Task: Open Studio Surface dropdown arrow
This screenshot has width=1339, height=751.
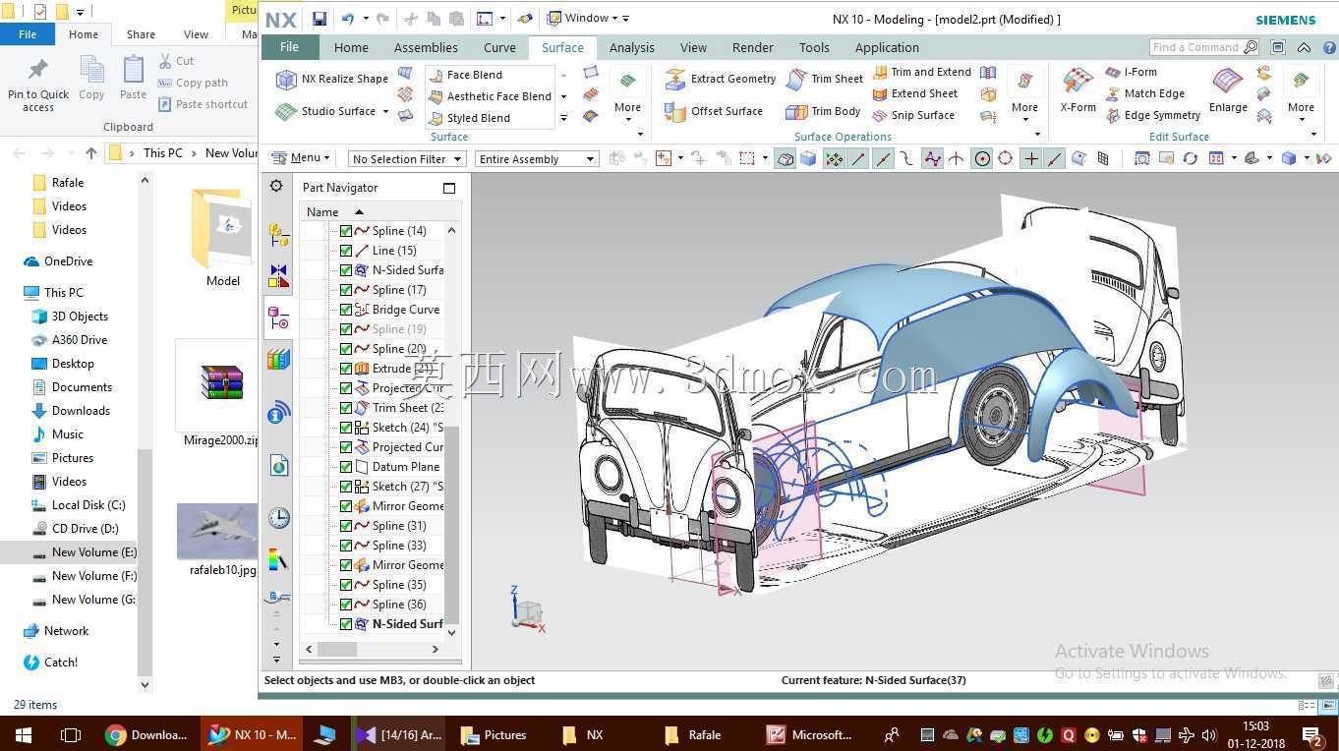Action: pos(385,111)
